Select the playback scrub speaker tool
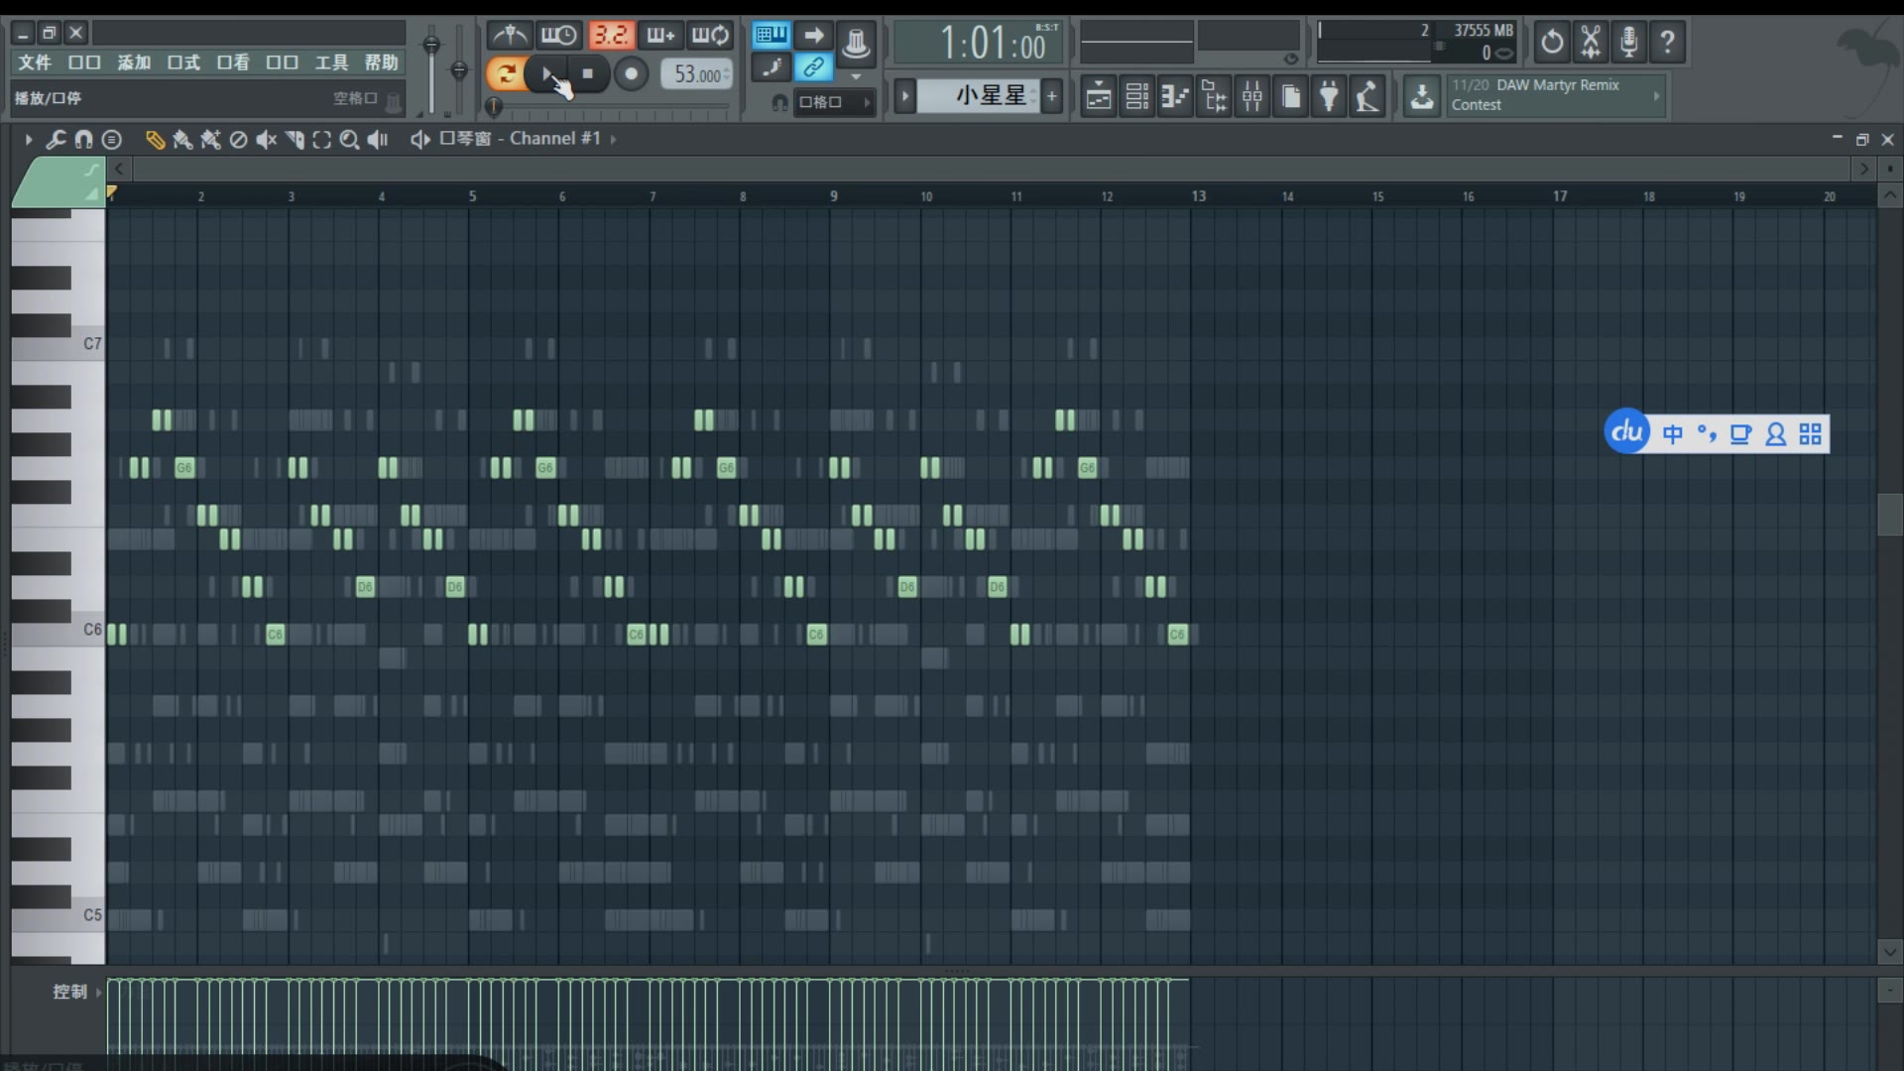Viewport: 1904px width, 1071px height. pos(378,140)
